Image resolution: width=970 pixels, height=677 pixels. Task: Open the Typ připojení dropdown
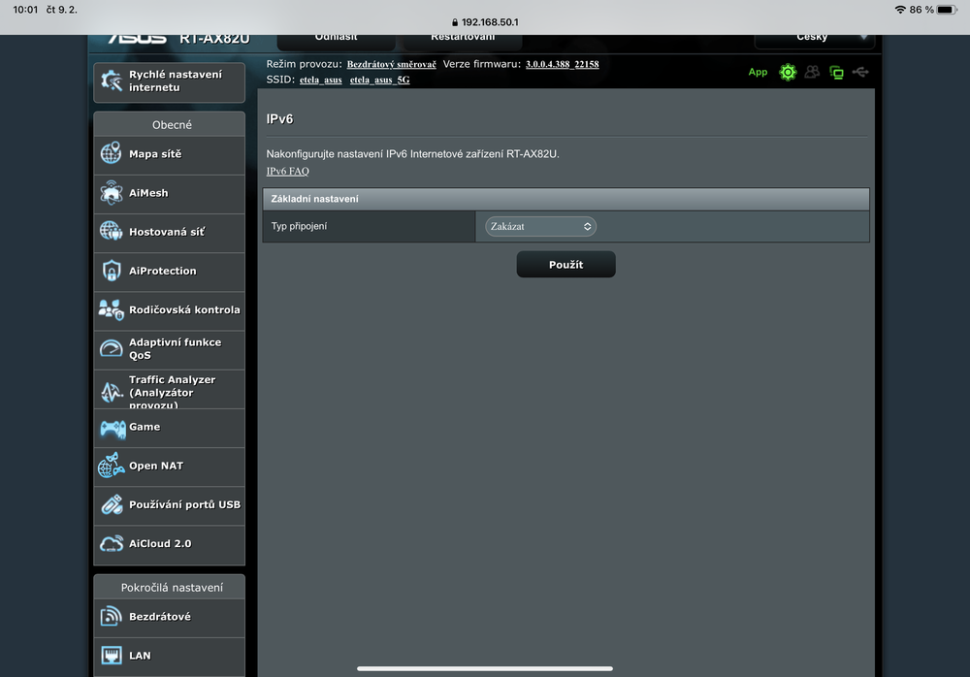pyautogui.click(x=540, y=226)
